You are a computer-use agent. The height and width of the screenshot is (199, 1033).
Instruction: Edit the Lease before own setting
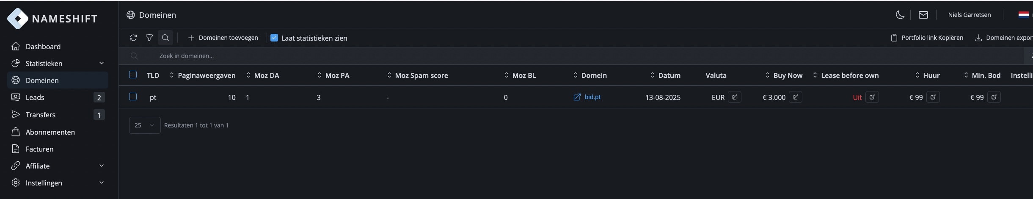click(x=872, y=97)
